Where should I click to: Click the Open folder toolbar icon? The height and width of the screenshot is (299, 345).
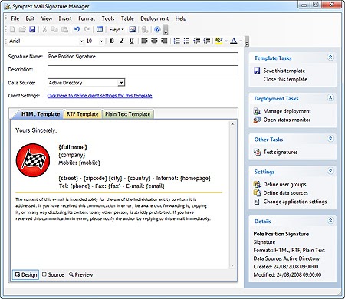22,29
